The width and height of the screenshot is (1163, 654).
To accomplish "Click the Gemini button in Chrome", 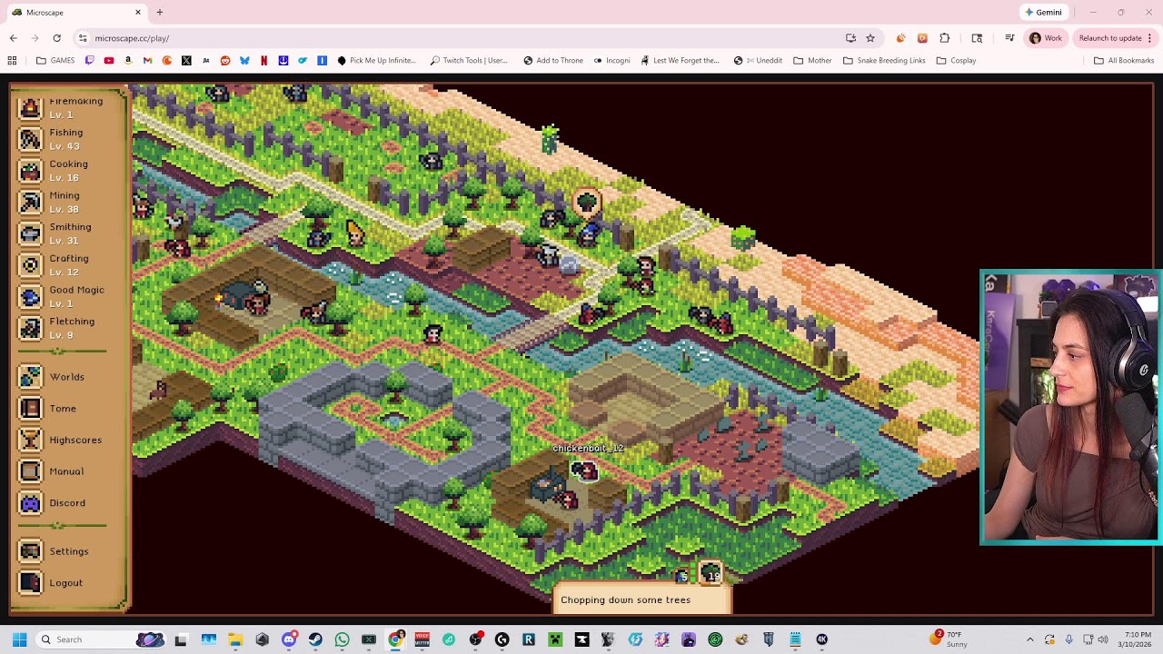I will 1043,12.
